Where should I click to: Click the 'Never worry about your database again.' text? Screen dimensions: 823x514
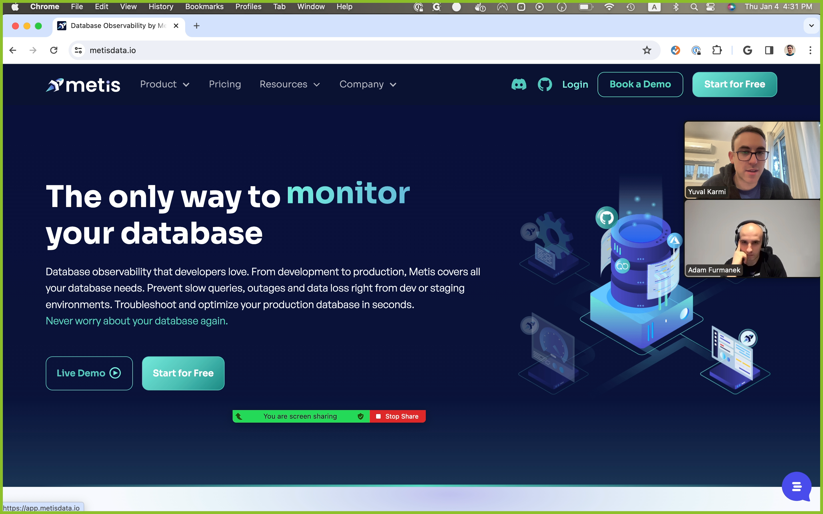[137, 321]
